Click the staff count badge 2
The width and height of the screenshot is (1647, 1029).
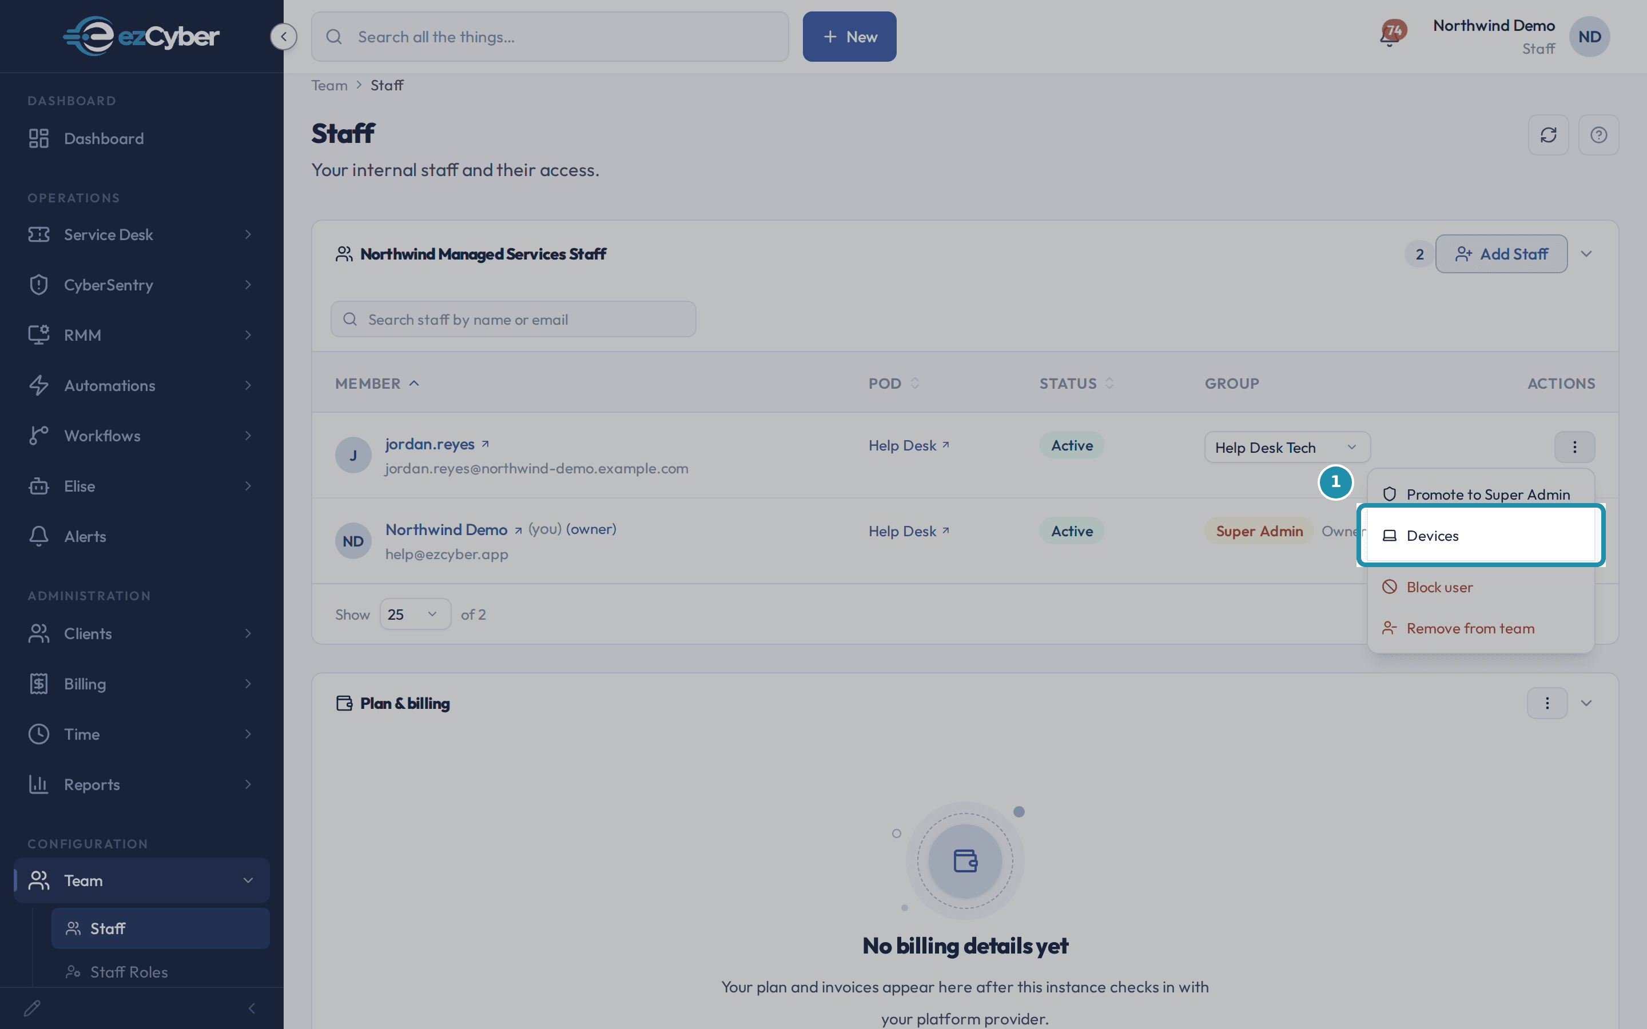pos(1420,254)
